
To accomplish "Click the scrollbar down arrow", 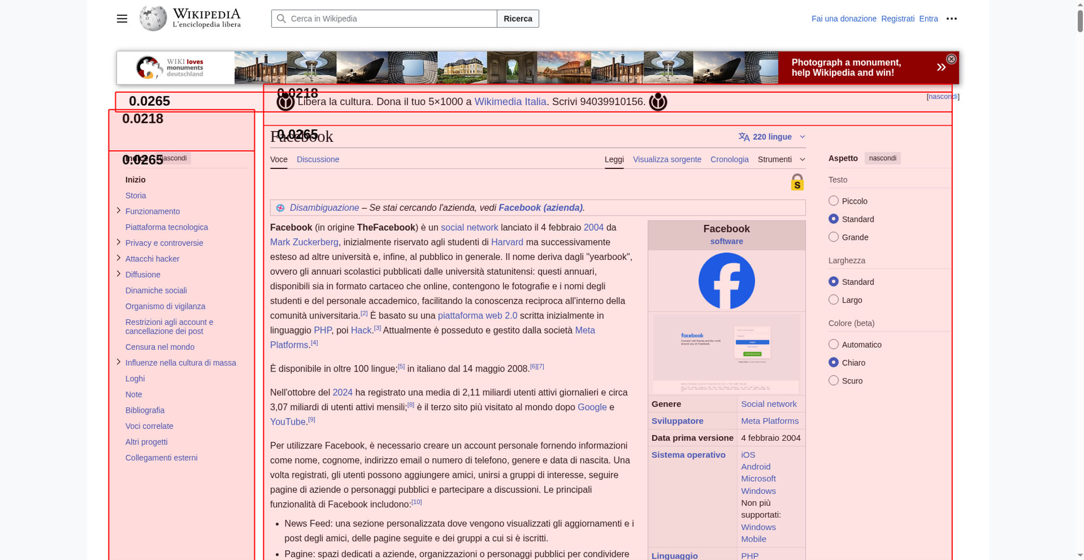I will (1080, 556).
